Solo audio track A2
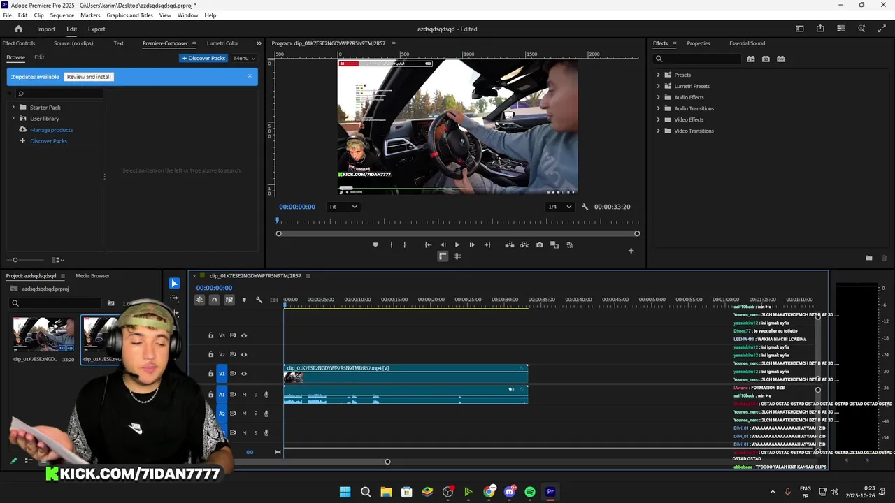 tap(255, 414)
